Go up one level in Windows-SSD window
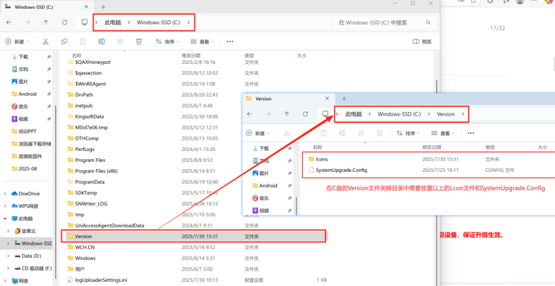This screenshot has width=555, height=286. (46, 22)
